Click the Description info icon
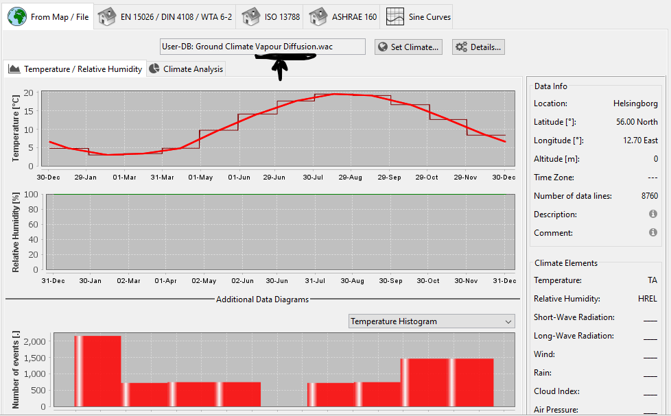 coord(653,215)
